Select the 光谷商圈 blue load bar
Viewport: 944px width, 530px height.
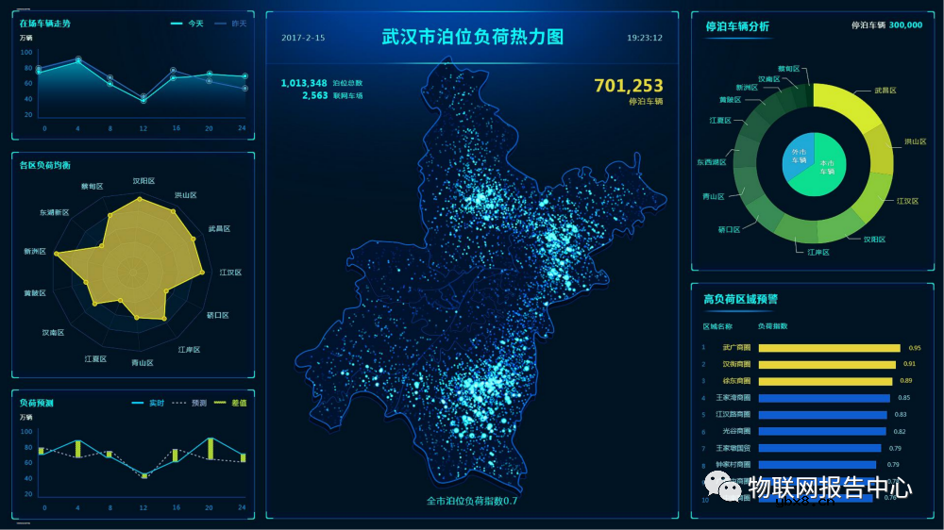tap(821, 431)
